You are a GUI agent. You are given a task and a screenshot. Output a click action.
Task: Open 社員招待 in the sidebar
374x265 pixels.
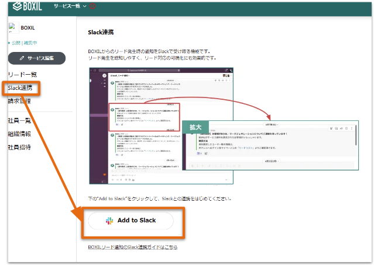20,147
